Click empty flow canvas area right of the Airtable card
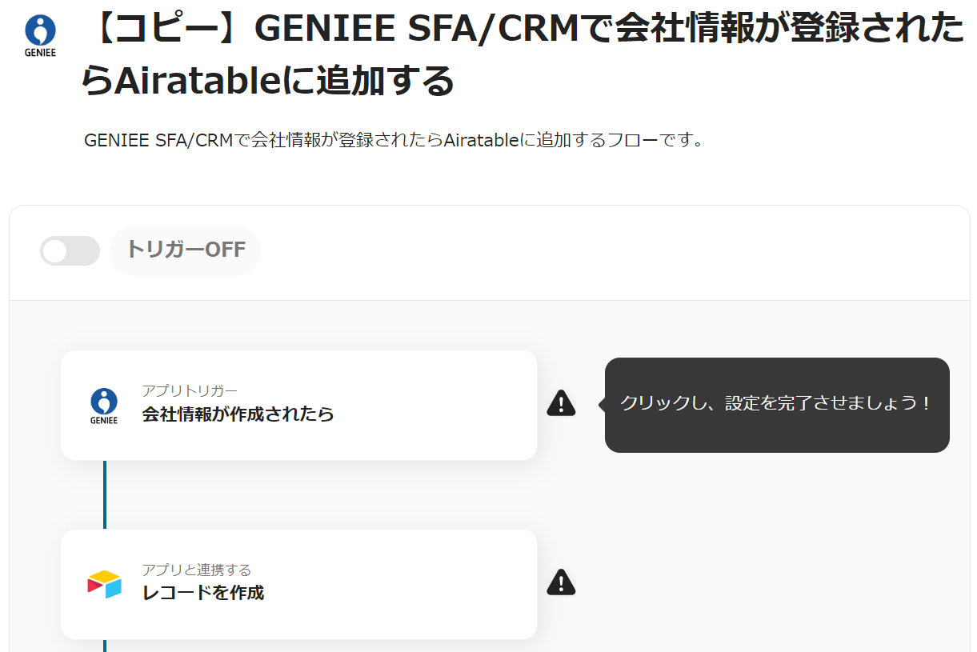Image resolution: width=977 pixels, height=652 pixels. [x=760, y=560]
